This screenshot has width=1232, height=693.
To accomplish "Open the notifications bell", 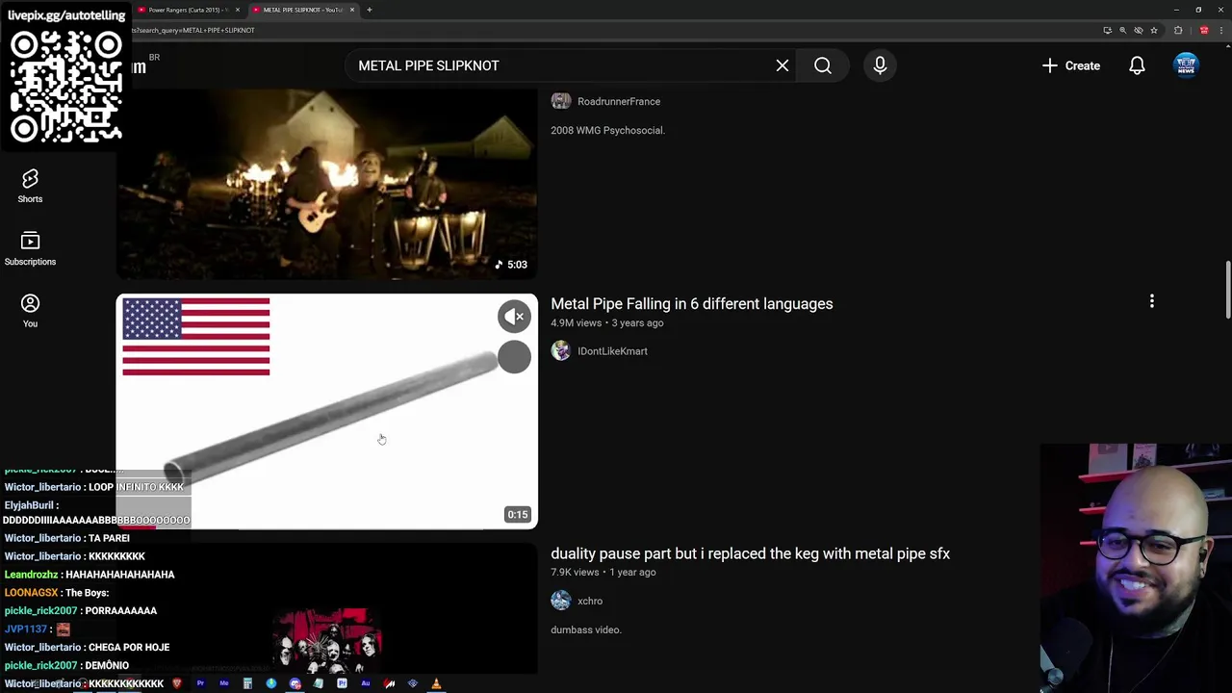I will [x=1137, y=65].
